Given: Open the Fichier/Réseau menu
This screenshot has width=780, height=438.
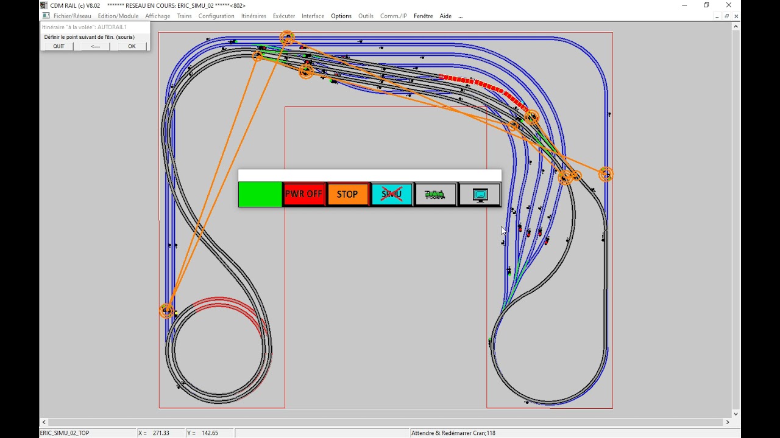Looking at the screenshot, I should [72, 16].
